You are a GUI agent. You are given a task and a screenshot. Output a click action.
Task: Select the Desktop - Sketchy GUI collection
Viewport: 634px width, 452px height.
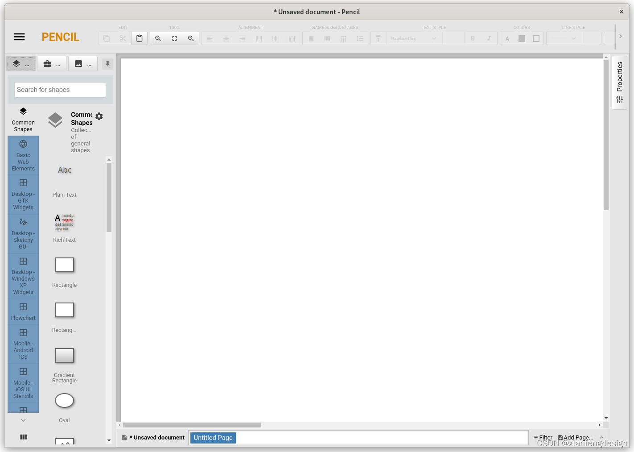(x=23, y=233)
